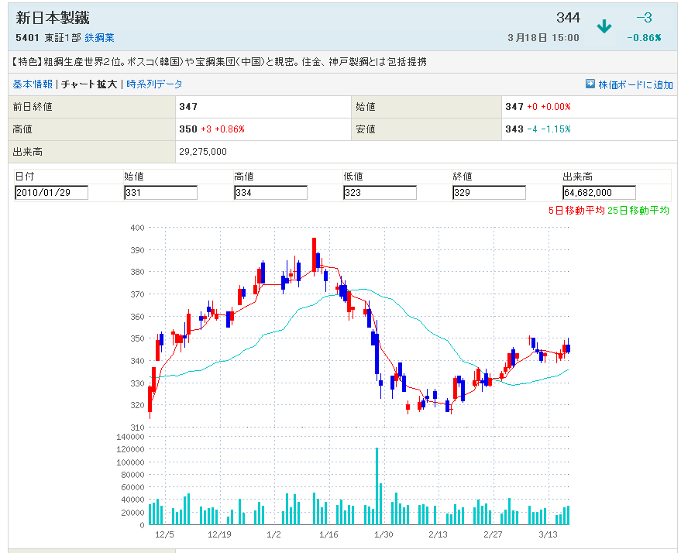Click the 400 price axis label
This screenshot has width=681, height=553.
coord(137,228)
